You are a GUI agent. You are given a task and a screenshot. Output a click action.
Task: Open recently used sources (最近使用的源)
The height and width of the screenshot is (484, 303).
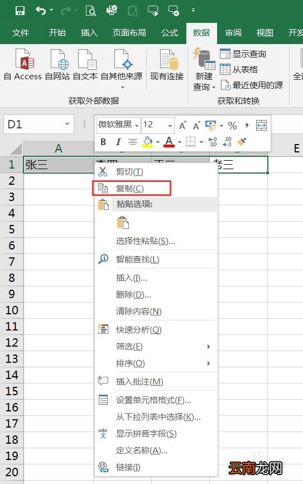[252, 85]
